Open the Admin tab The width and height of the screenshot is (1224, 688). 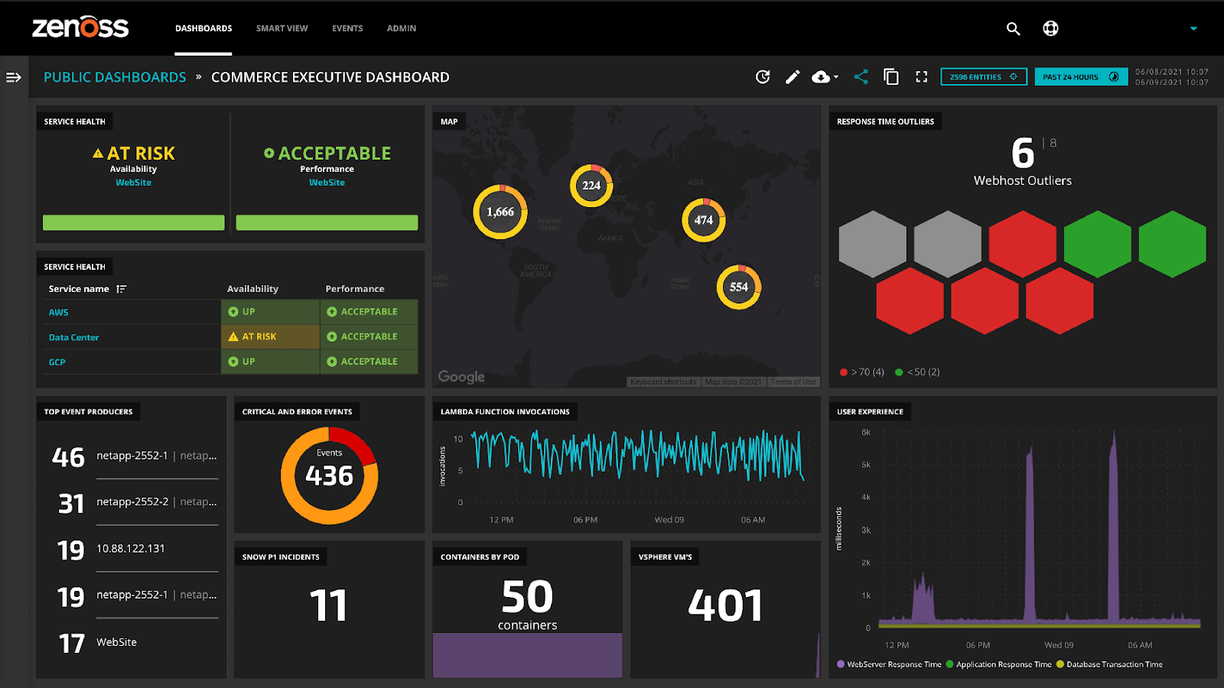click(x=402, y=28)
